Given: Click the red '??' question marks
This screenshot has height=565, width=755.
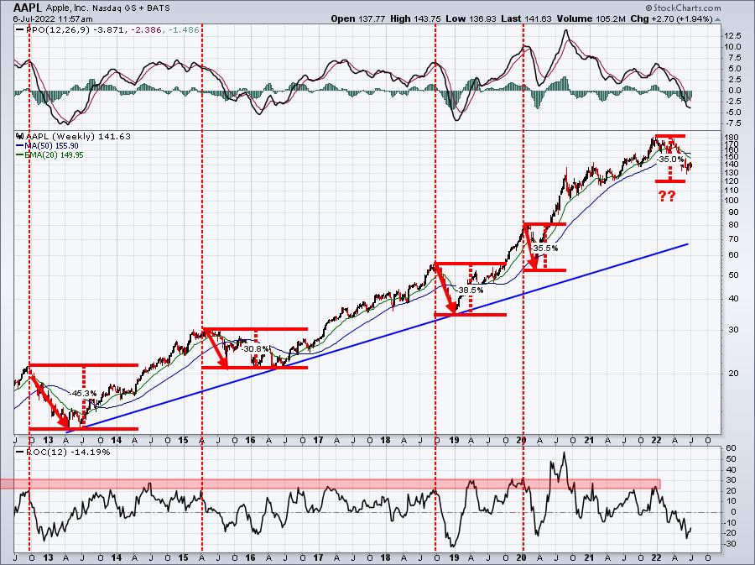Looking at the screenshot, I should [667, 196].
